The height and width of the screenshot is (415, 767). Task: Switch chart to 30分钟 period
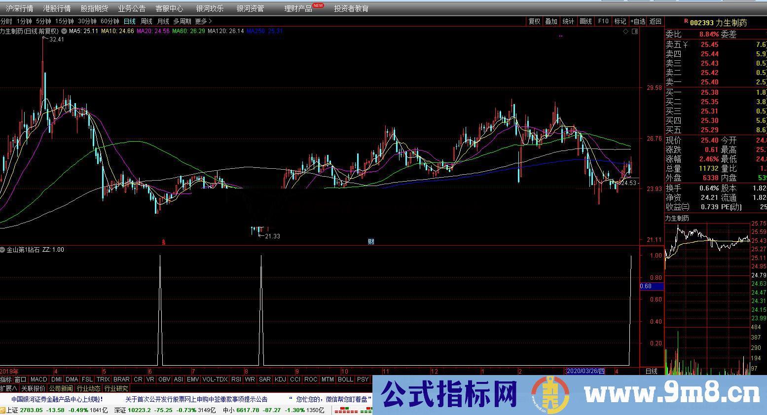(x=87, y=21)
